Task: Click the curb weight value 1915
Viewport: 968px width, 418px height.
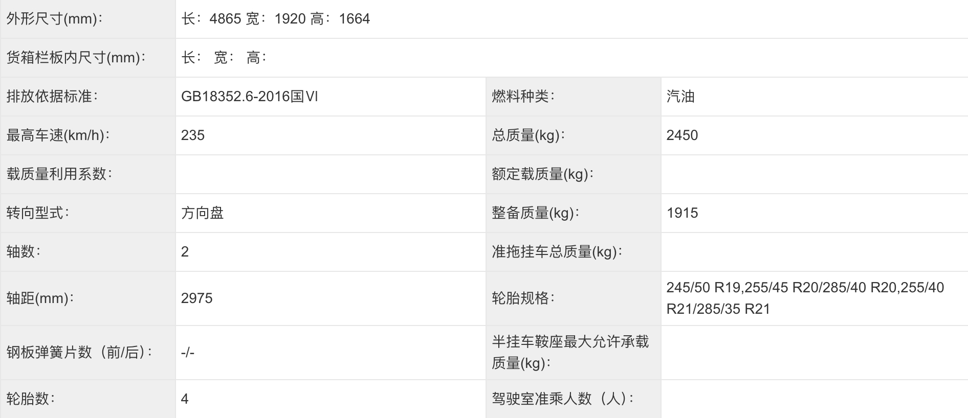Action: (682, 213)
